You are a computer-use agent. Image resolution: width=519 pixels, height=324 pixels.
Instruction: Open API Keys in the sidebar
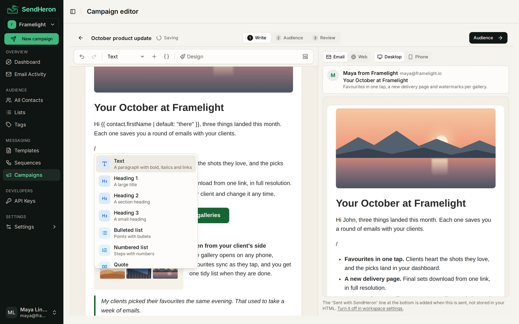(31, 201)
